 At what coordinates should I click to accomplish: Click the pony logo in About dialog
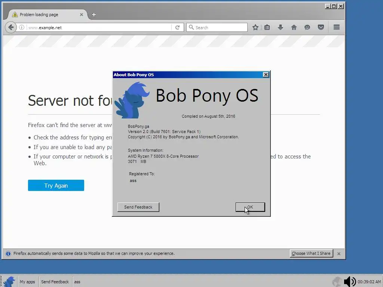tap(132, 100)
